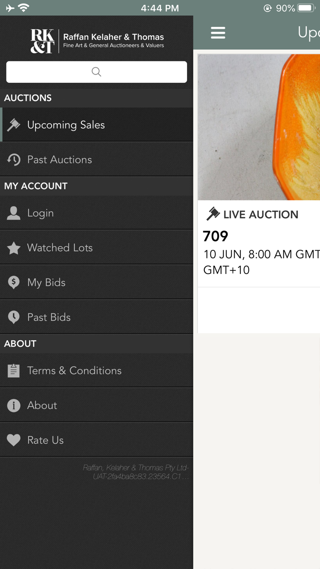Close the sidebar with the hamburger menu
This screenshot has width=320, height=569.
[x=218, y=33]
